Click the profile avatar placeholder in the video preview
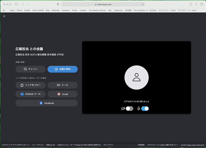This screenshot has height=148, width=206. (136, 77)
